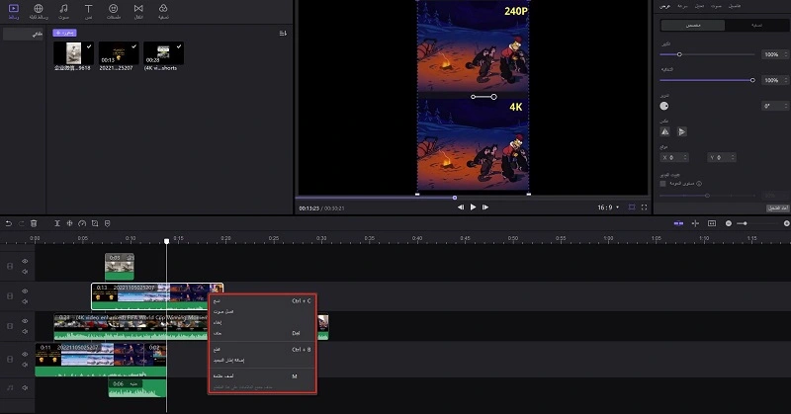Open the Stickers smiley-face tab
Screen dimensions: 791x414
point(114,11)
